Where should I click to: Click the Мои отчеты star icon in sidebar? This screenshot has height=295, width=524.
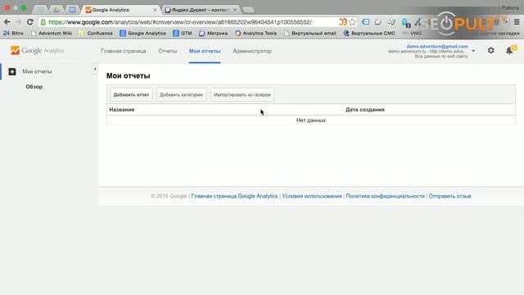pyautogui.click(x=12, y=71)
